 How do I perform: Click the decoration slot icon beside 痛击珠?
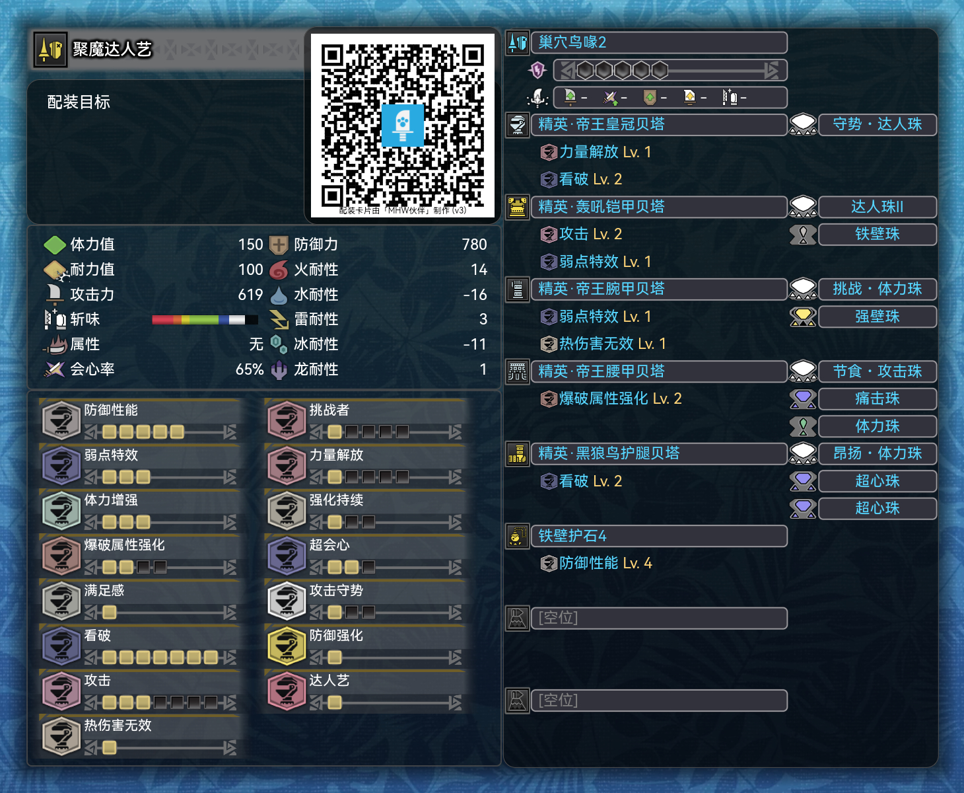tap(803, 399)
